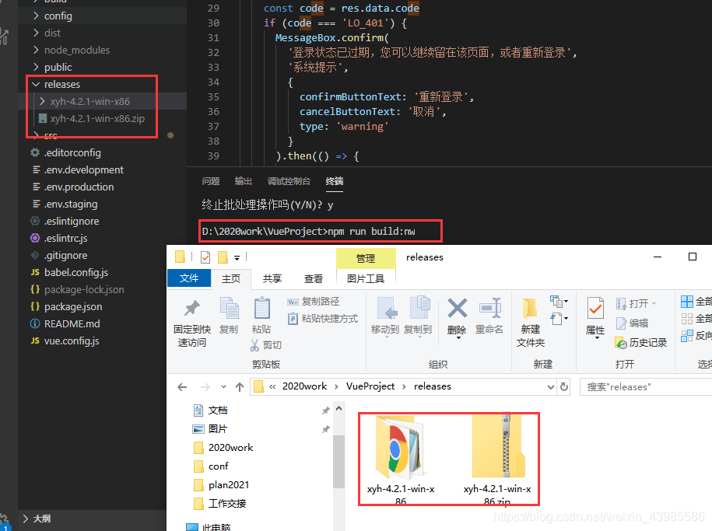Click the History (历史记录) icon
712x531 pixels.
(x=621, y=343)
